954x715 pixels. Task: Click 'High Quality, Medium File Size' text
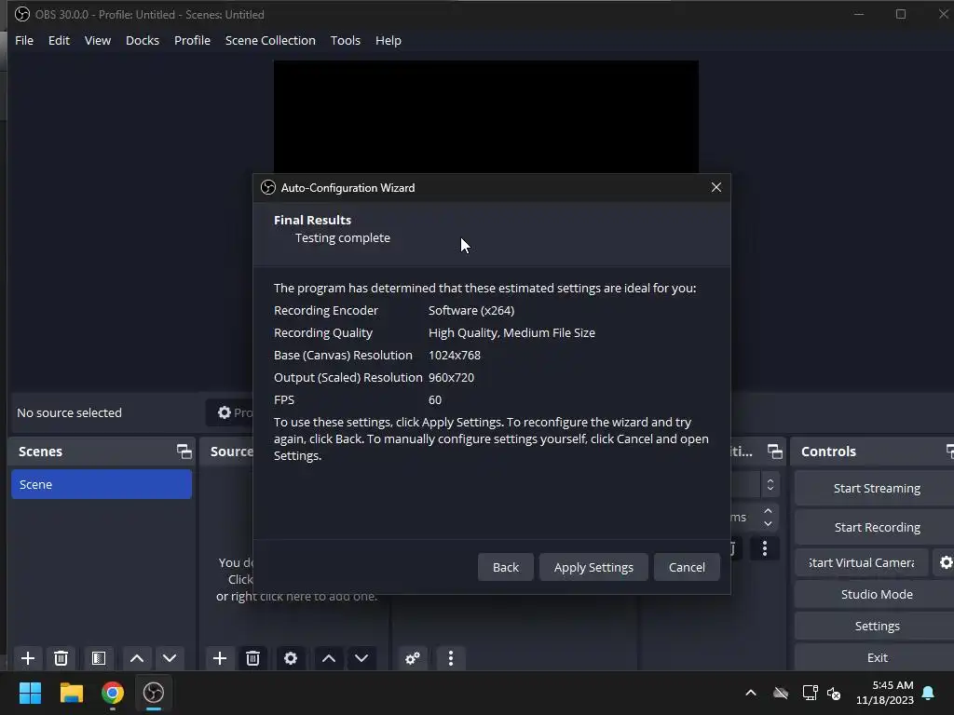pyautogui.click(x=511, y=332)
